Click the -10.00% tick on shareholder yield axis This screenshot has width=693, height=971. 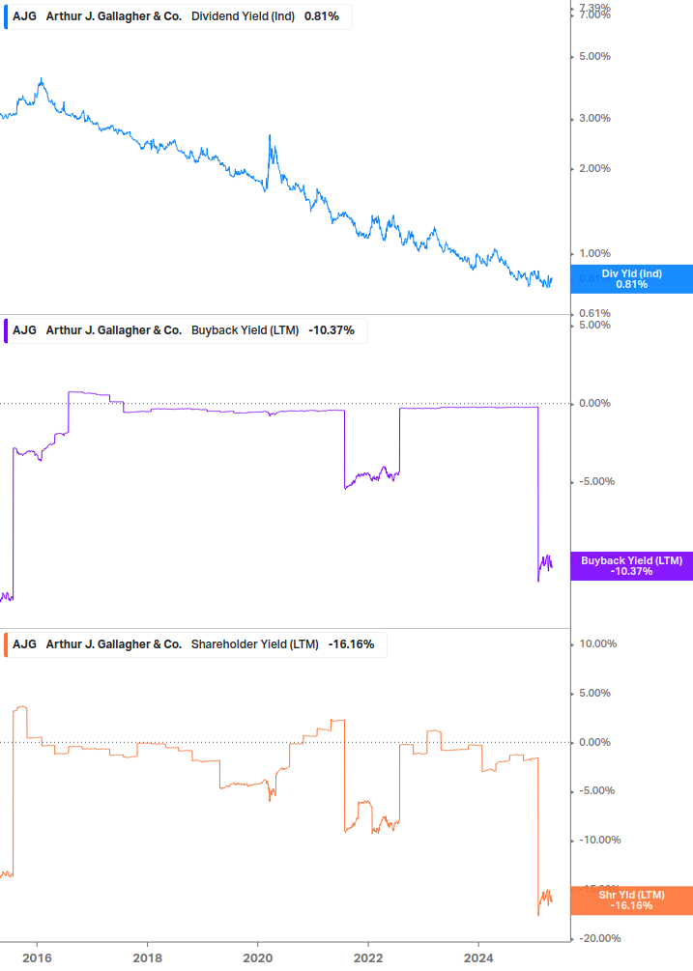pos(599,841)
